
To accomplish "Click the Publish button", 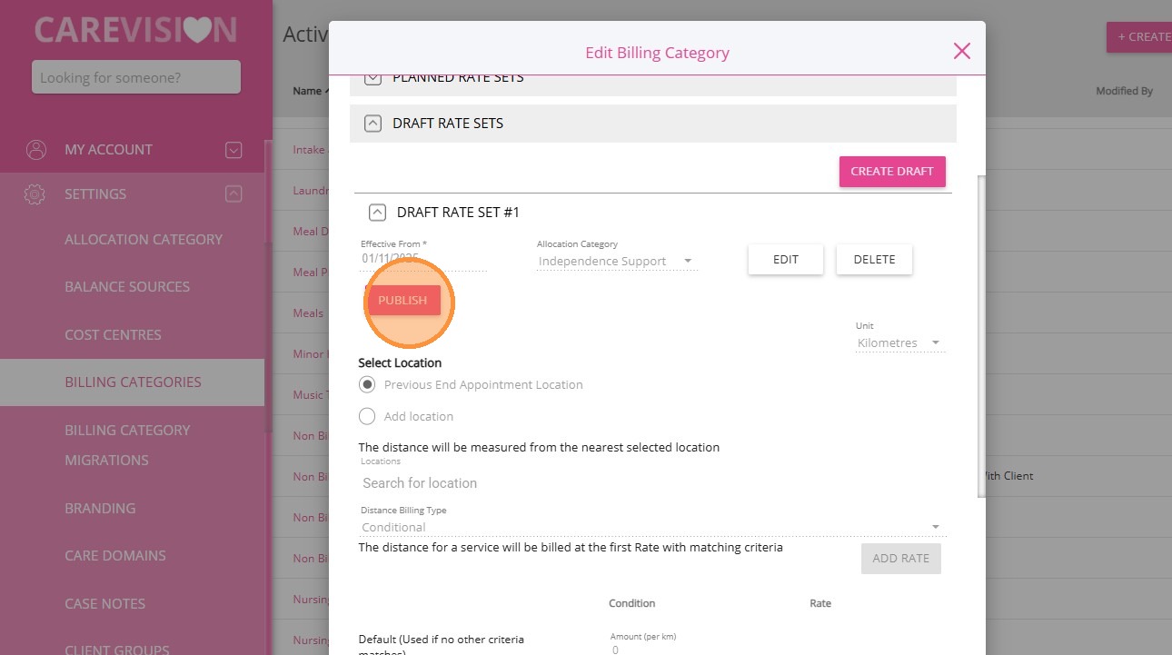I will point(402,301).
